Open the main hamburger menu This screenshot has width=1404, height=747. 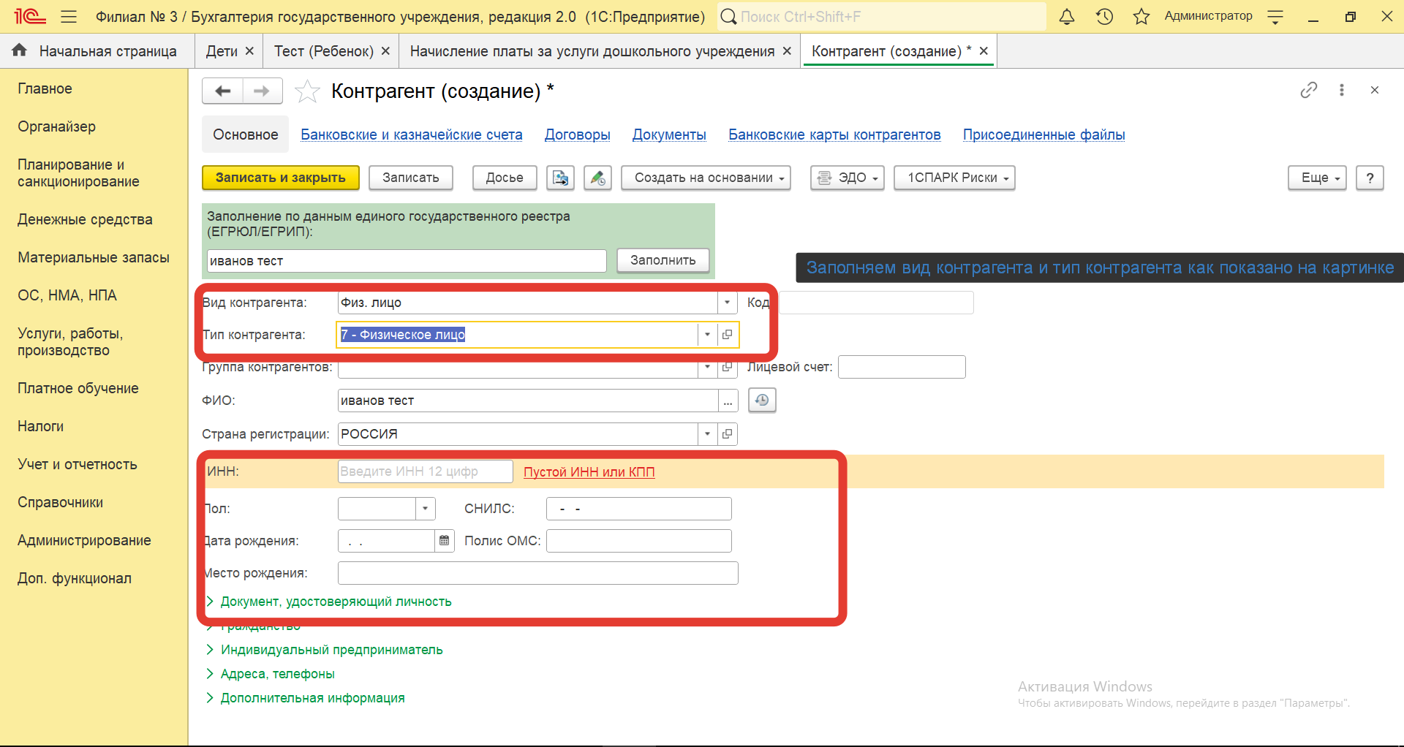[69, 17]
